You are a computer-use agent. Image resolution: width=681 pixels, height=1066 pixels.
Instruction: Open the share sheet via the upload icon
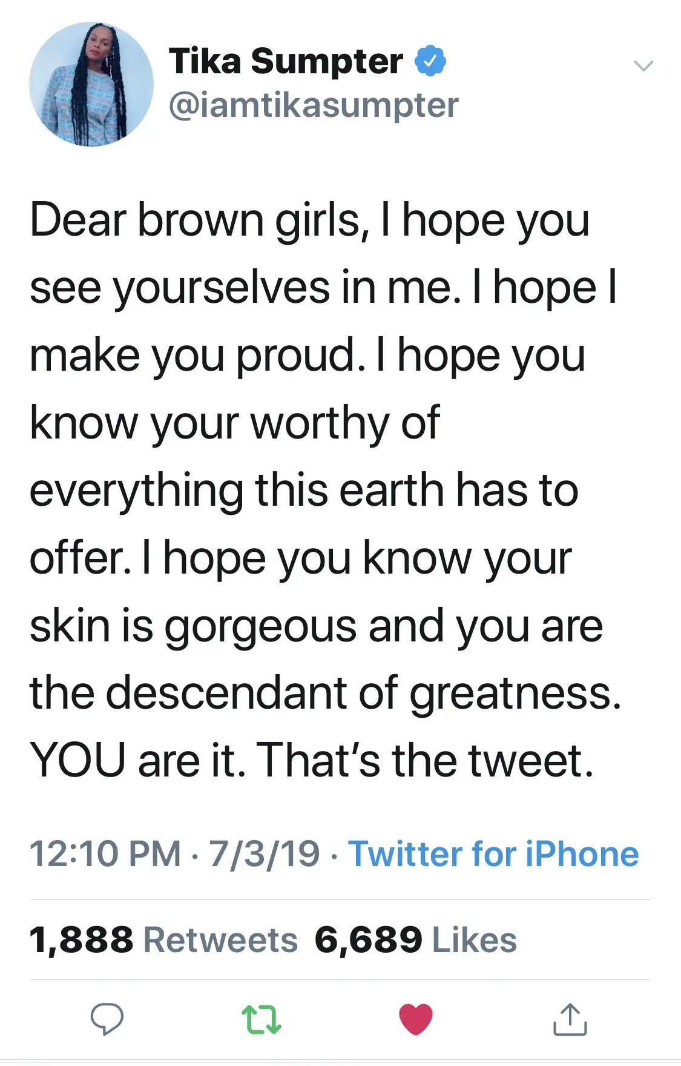[570, 1019]
